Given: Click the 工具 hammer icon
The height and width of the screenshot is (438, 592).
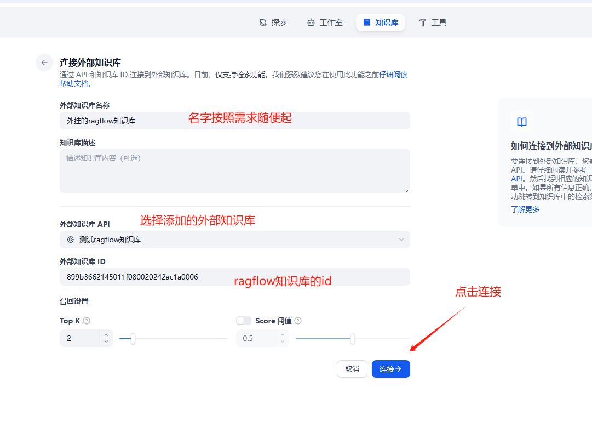Looking at the screenshot, I should coord(422,22).
